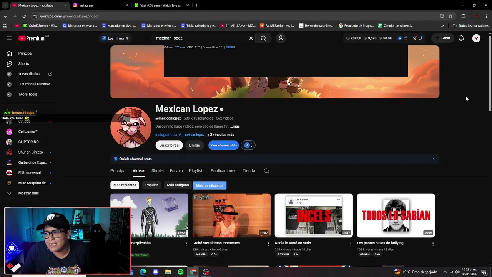This screenshot has height=277, width=492.
Task: Click the 'View channel stats' button
Action: pos(223,145)
